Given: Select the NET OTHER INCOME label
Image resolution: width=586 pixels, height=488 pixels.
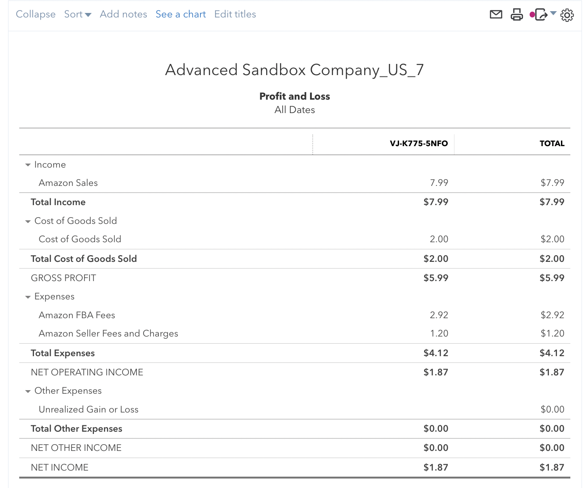Looking at the screenshot, I should pyautogui.click(x=76, y=448).
